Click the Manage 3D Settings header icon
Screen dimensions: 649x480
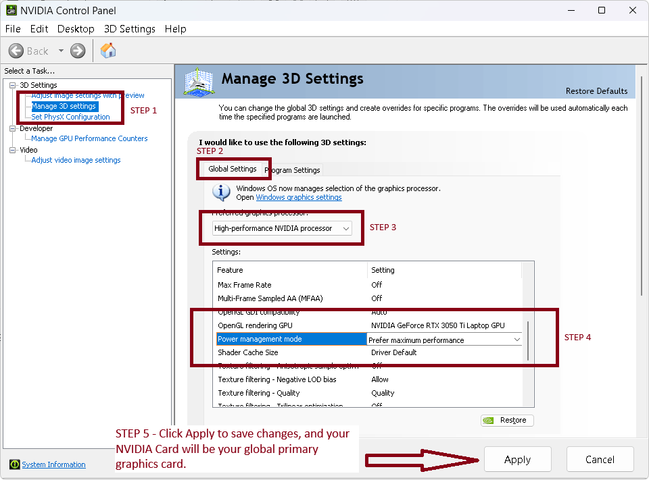(x=199, y=82)
